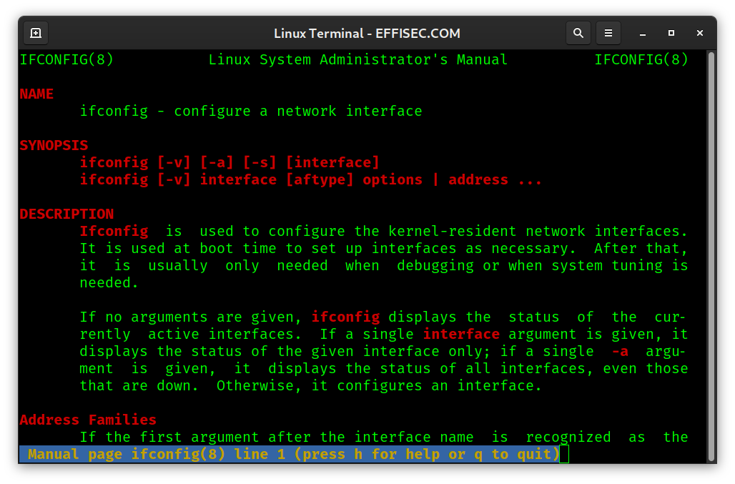Click the red interface keyword

tap(461, 334)
